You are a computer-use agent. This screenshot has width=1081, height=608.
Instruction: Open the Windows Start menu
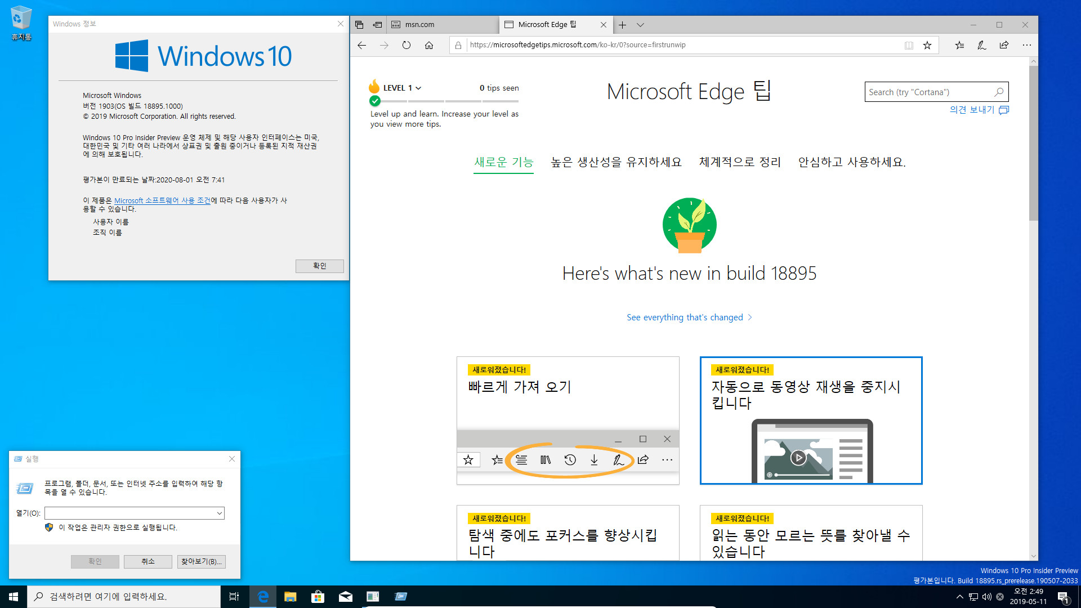[x=14, y=597]
